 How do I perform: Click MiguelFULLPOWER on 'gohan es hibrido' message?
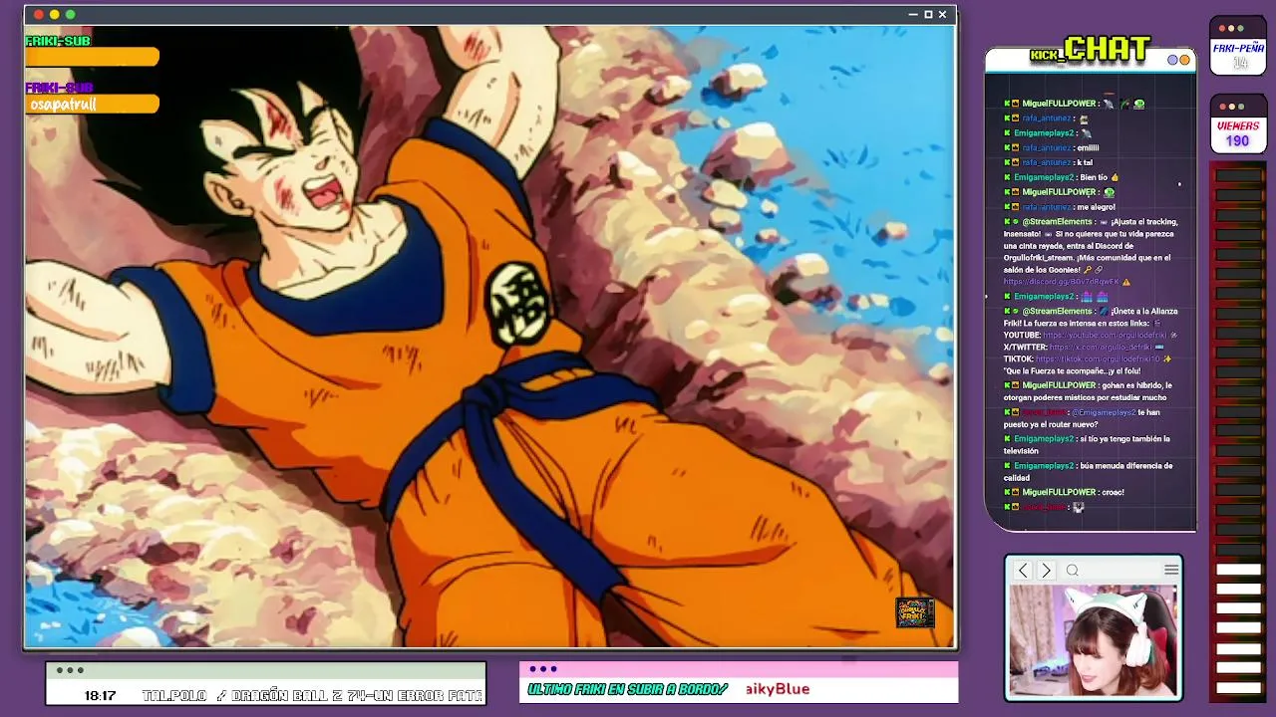pos(1059,385)
